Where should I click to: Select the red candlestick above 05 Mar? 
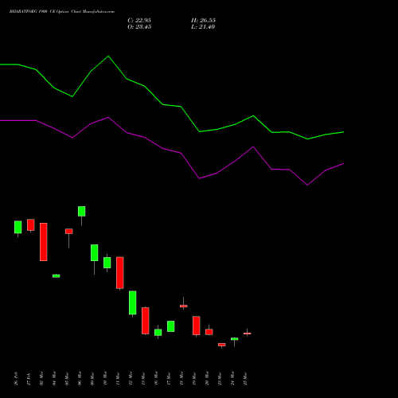[x=69, y=232]
